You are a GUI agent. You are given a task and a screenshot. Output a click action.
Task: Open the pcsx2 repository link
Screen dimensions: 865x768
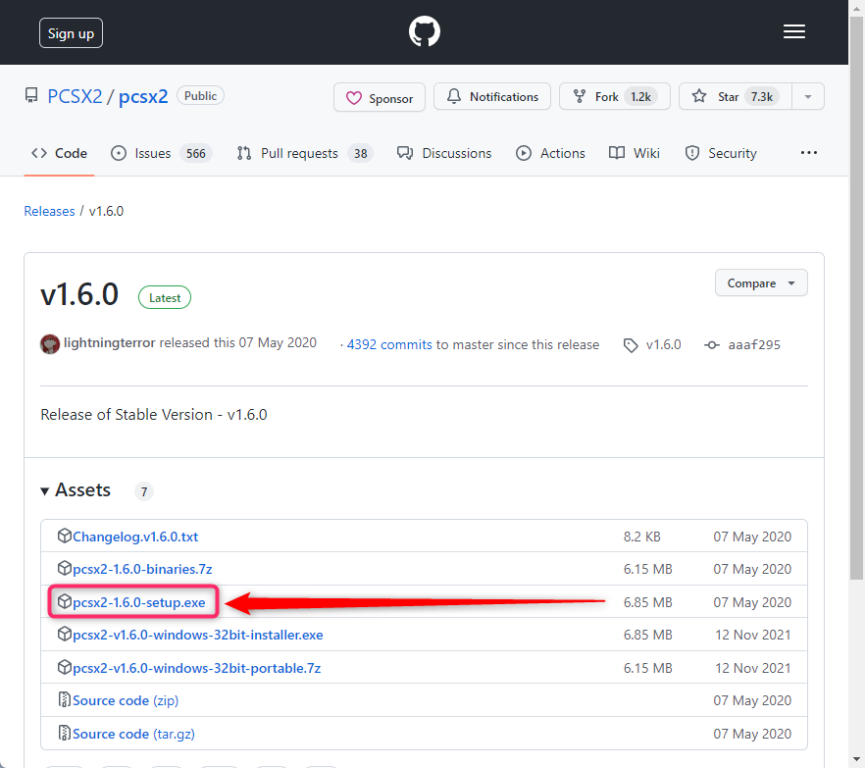pos(143,96)
